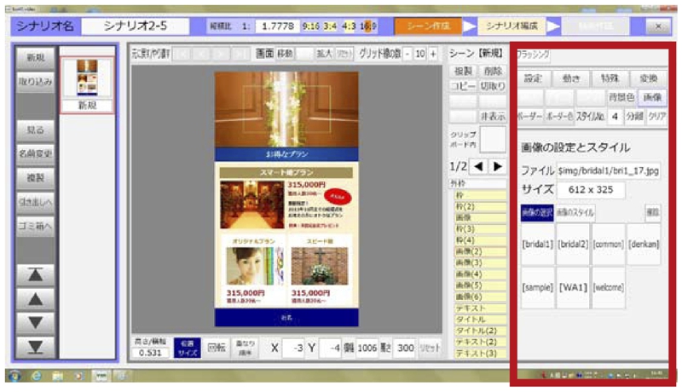Screen dimensions: 682x392
Task: Decrease grid line count with minus
Action: tap(407, 54)
